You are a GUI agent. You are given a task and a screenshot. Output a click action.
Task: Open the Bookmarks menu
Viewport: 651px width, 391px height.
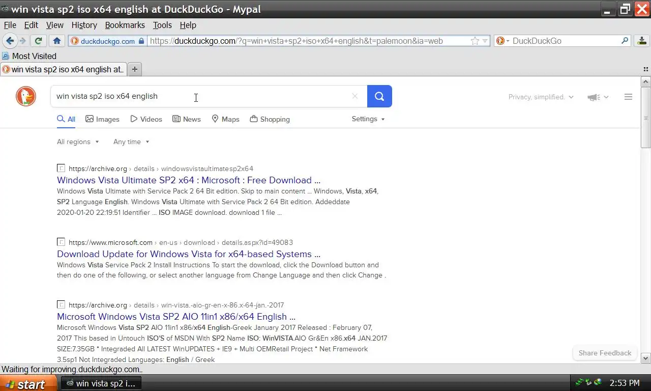click(x=125, y=25)
